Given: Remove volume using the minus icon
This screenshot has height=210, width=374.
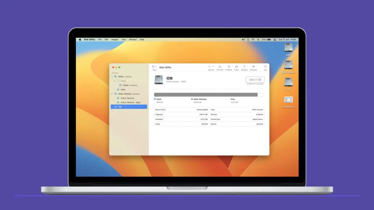Looking at the screenshot, I should click(x=213, y=66).
